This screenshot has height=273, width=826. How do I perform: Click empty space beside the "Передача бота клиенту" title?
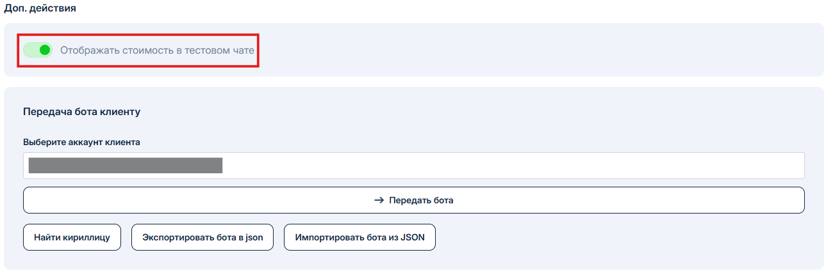pos(449,111)
